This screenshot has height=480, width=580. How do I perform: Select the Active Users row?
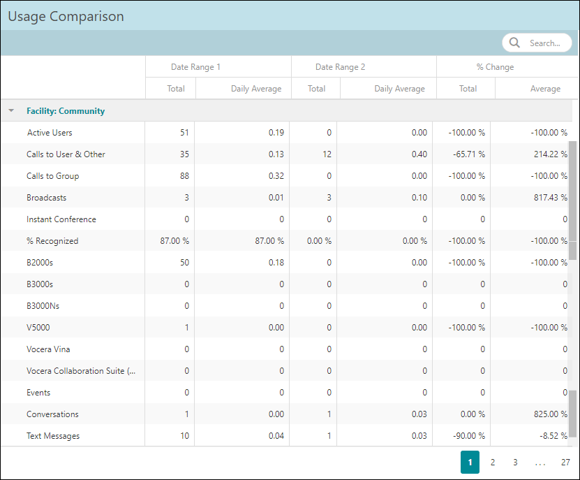50,132
